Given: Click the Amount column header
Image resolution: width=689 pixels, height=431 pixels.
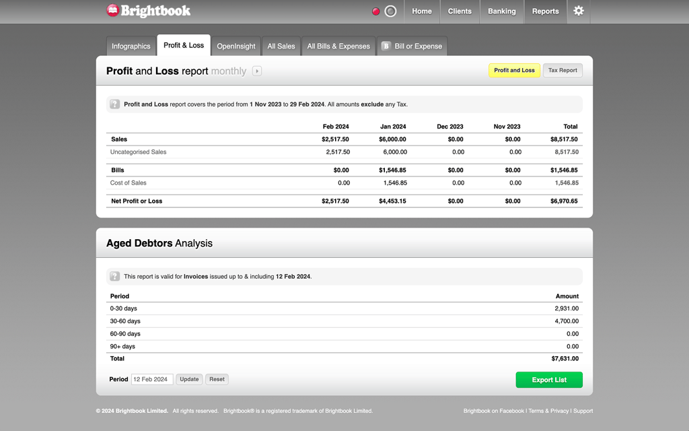Looking at the screenshot, I should click(x=567, y=296).
